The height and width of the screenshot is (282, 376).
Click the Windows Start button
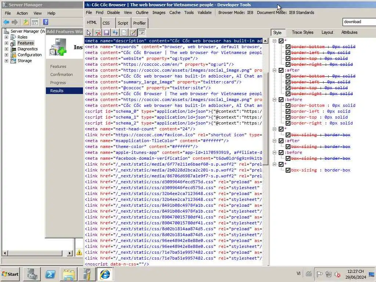click(10, 274)
